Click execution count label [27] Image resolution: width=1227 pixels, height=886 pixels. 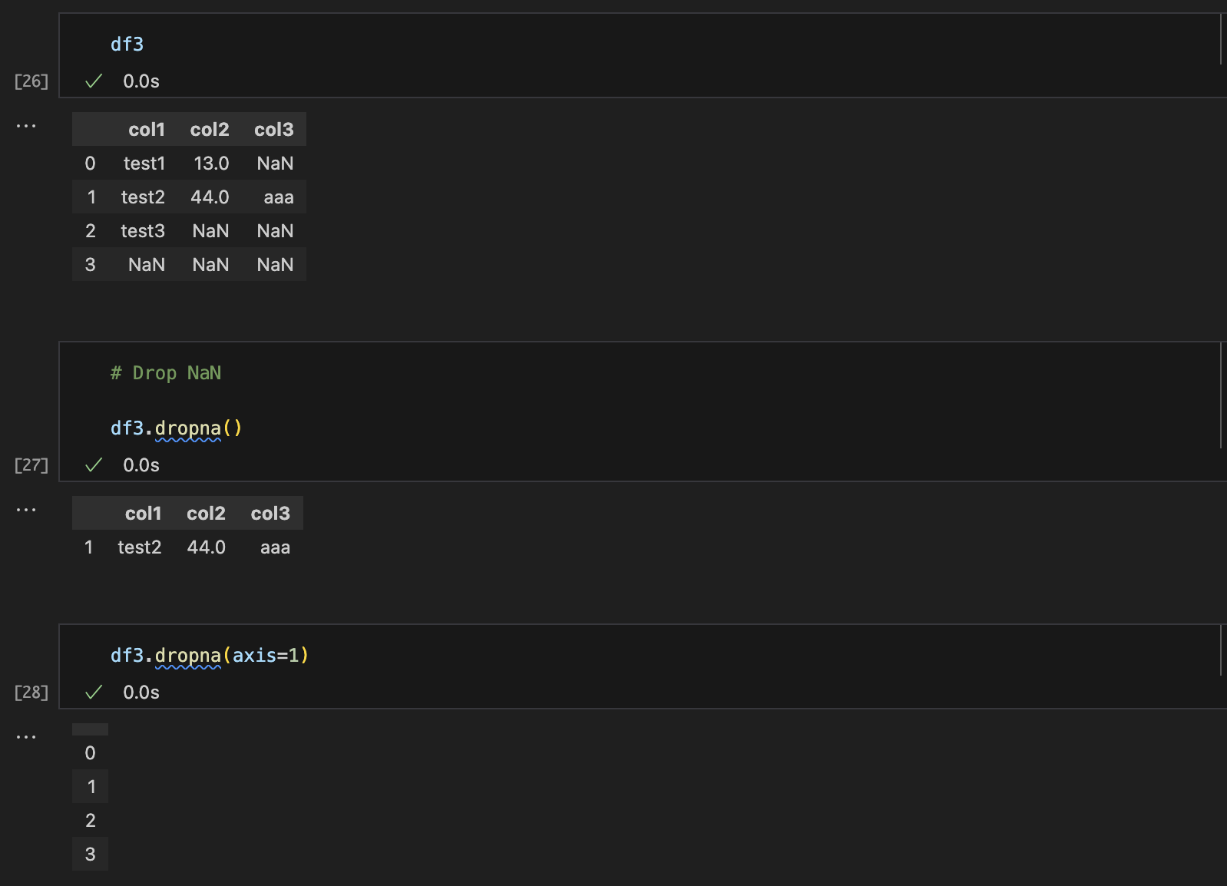[31, 465]
